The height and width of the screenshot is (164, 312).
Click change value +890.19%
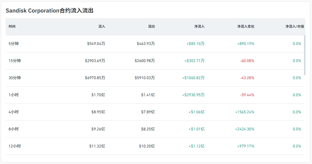[x=246, y=44]
